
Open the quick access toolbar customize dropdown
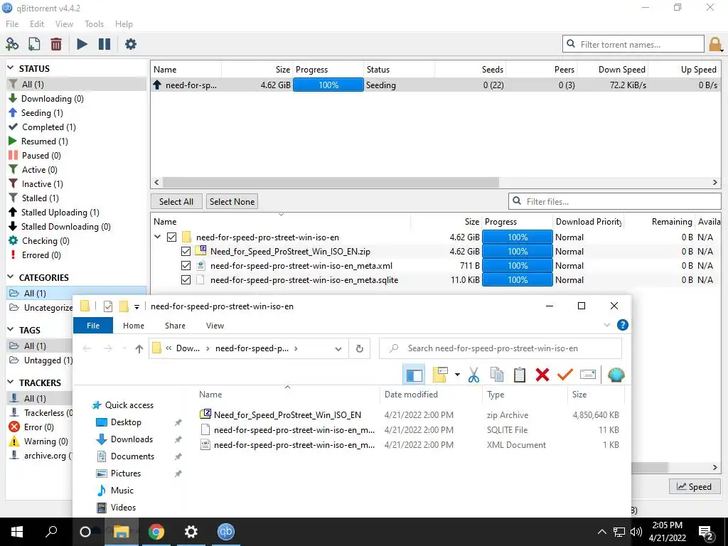click(137, 307)
